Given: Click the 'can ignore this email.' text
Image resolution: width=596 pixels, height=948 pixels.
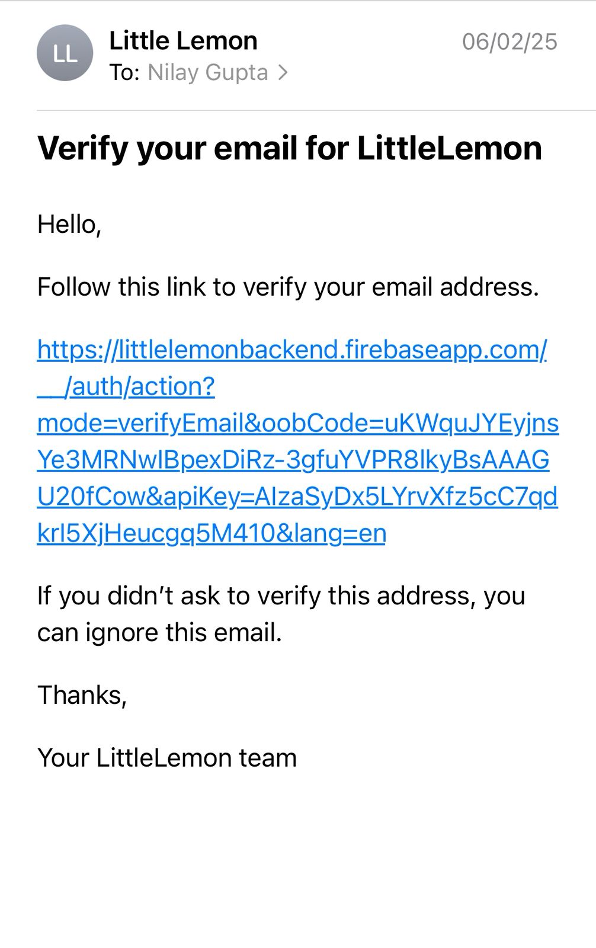Looking at the screenshot, I should 159,633.
